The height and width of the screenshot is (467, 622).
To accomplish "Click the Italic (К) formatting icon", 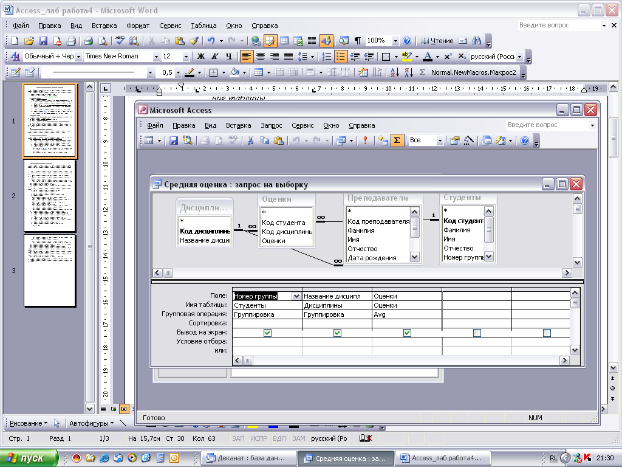I will (x=214, y=57).
